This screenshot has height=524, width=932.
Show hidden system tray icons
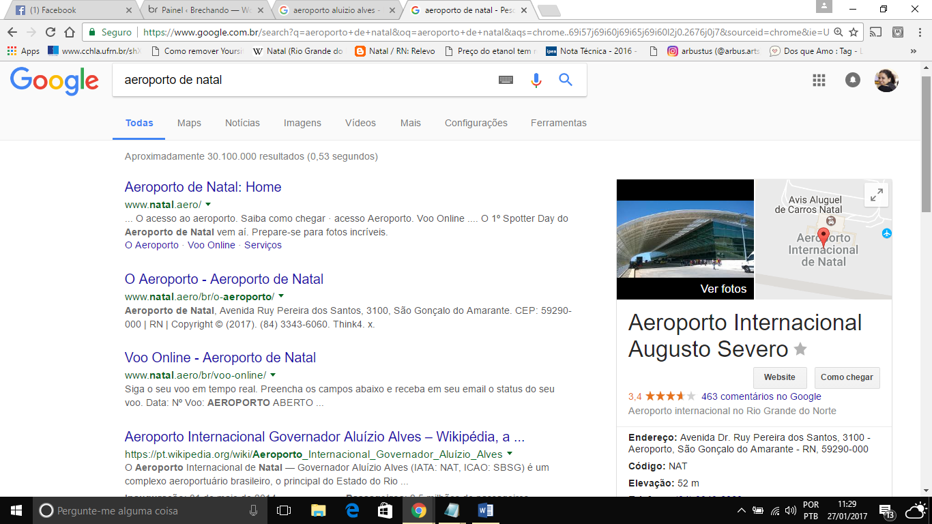click(742, 510)
